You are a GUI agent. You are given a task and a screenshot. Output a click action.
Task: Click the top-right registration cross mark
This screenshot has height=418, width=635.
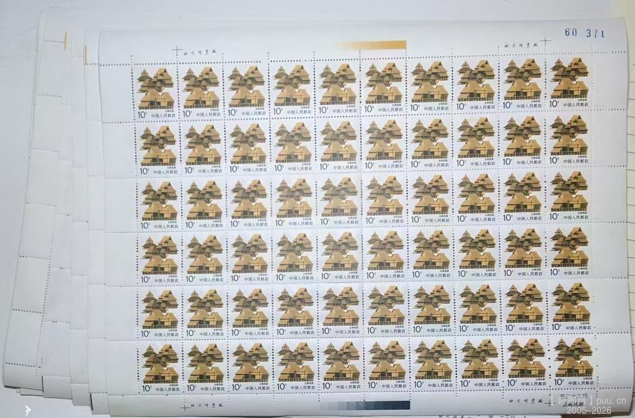(545, 43)
